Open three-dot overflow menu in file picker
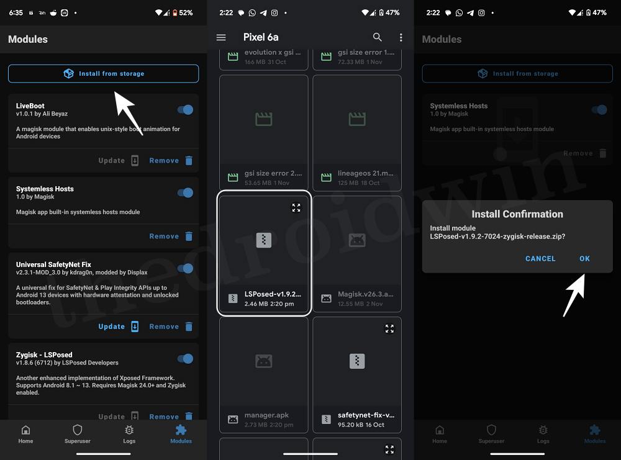Image resolution: width=621 pixels, height=460 pixels. click(401, 37)
